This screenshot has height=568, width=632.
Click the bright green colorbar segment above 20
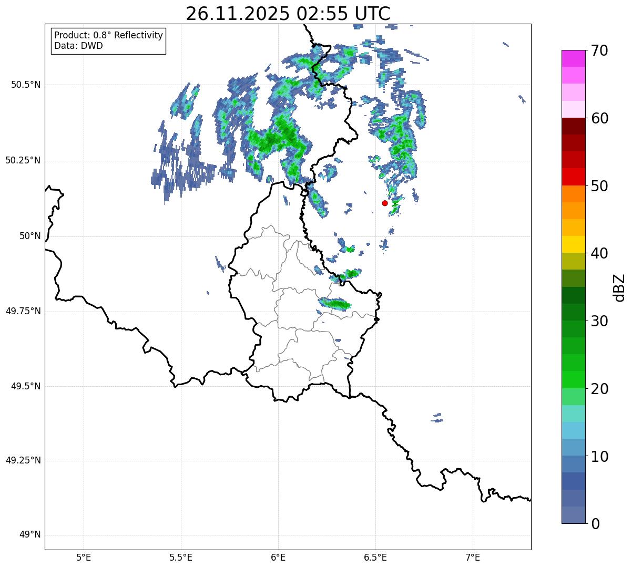573,380
